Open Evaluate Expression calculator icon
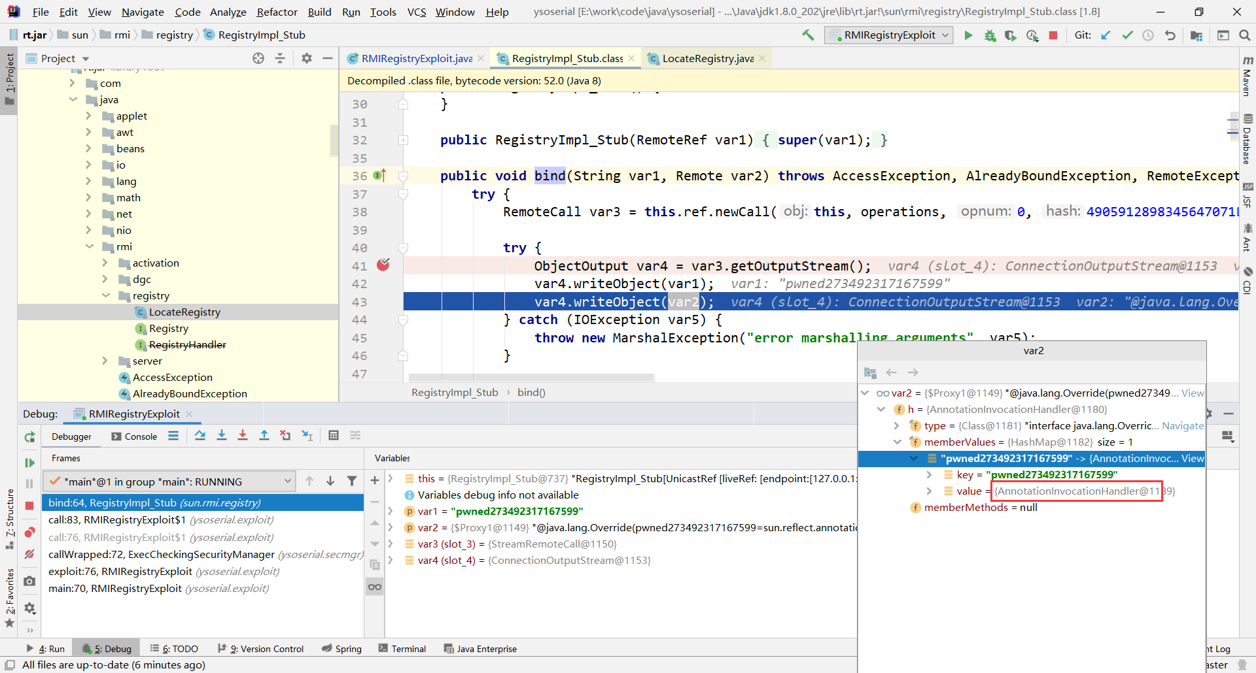The image size is (1256, 673). [334, 436]
